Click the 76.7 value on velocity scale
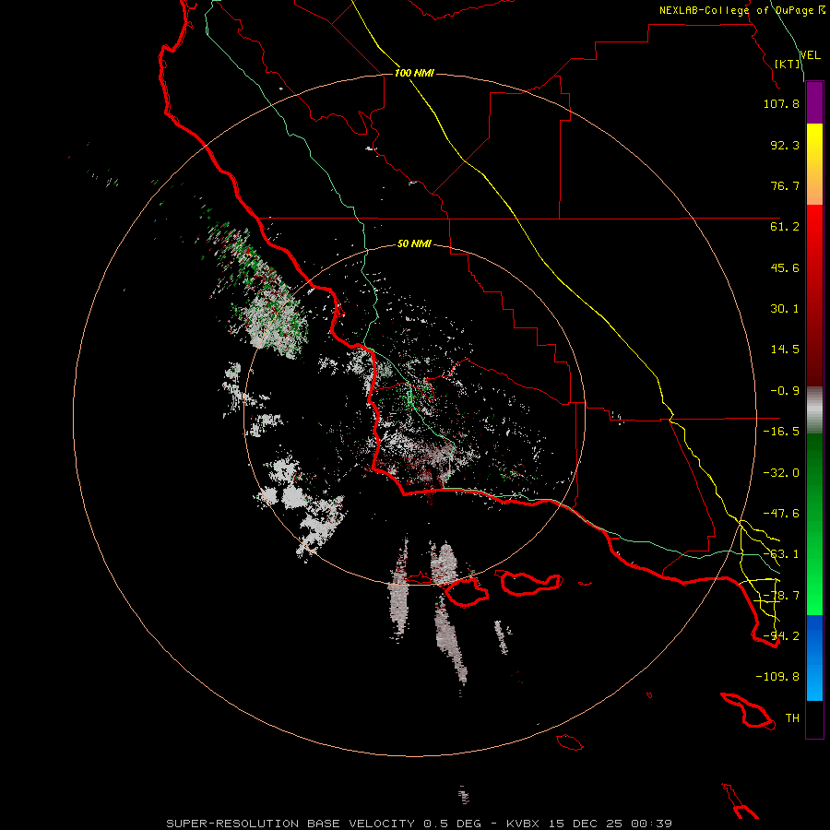 click(x=785, y=185)
